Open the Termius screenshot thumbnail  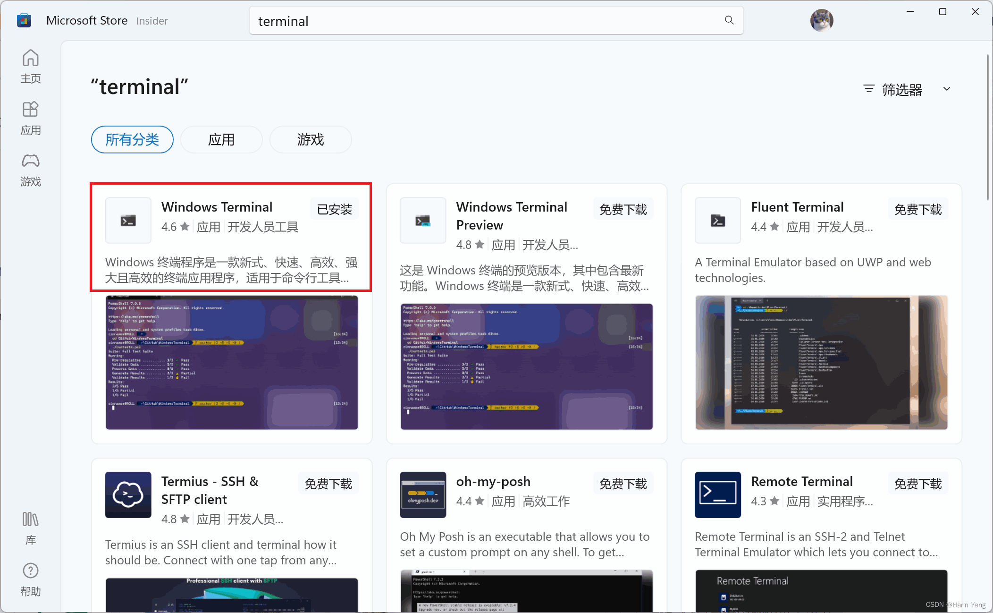232,595
